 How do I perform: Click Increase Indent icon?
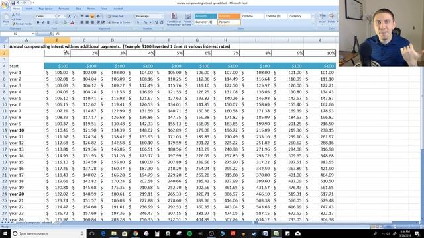[103, 22]
